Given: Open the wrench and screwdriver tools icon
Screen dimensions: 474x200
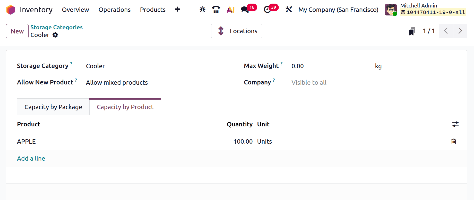Looking at the screenshot, I should point(289,10).
